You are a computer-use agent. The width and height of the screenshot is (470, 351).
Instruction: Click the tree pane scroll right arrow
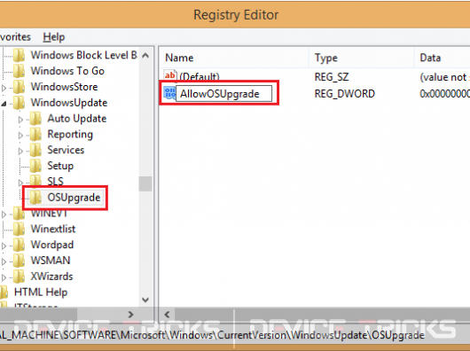tap(130, 315)
